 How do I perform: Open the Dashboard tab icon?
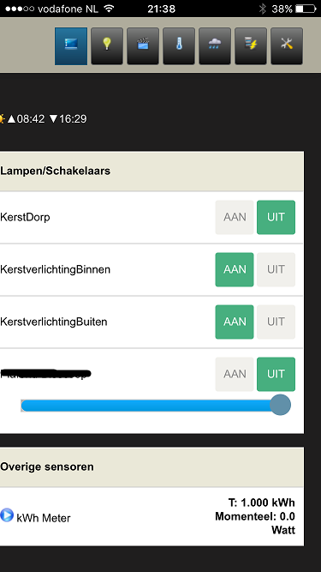pos(71,46)
